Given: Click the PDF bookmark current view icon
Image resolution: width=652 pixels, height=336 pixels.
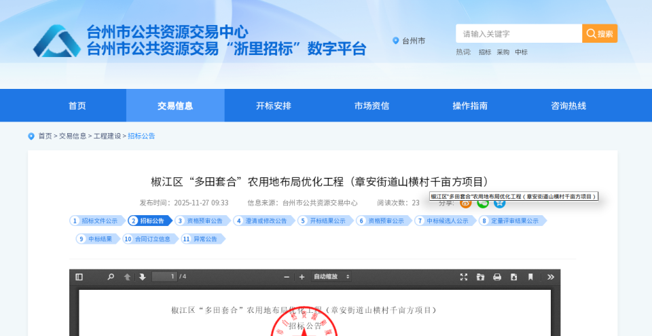Looking at the screenshot, I should pos(530,277).
